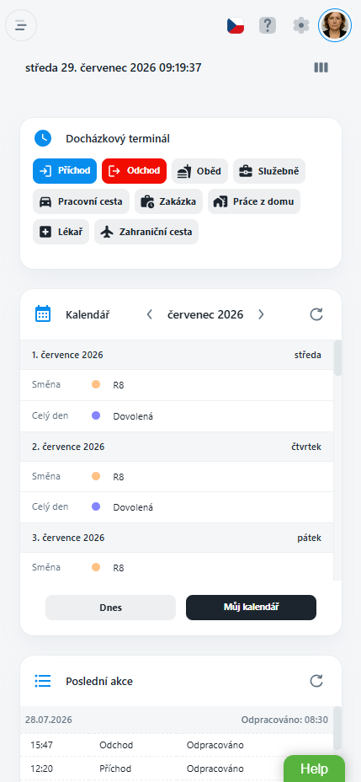Select the 2. července 2026 header row

[x=177, y=447]
